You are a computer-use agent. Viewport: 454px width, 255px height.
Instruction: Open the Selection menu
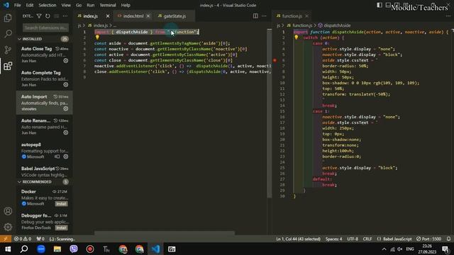pyautogui.click(x=48, y=5)
